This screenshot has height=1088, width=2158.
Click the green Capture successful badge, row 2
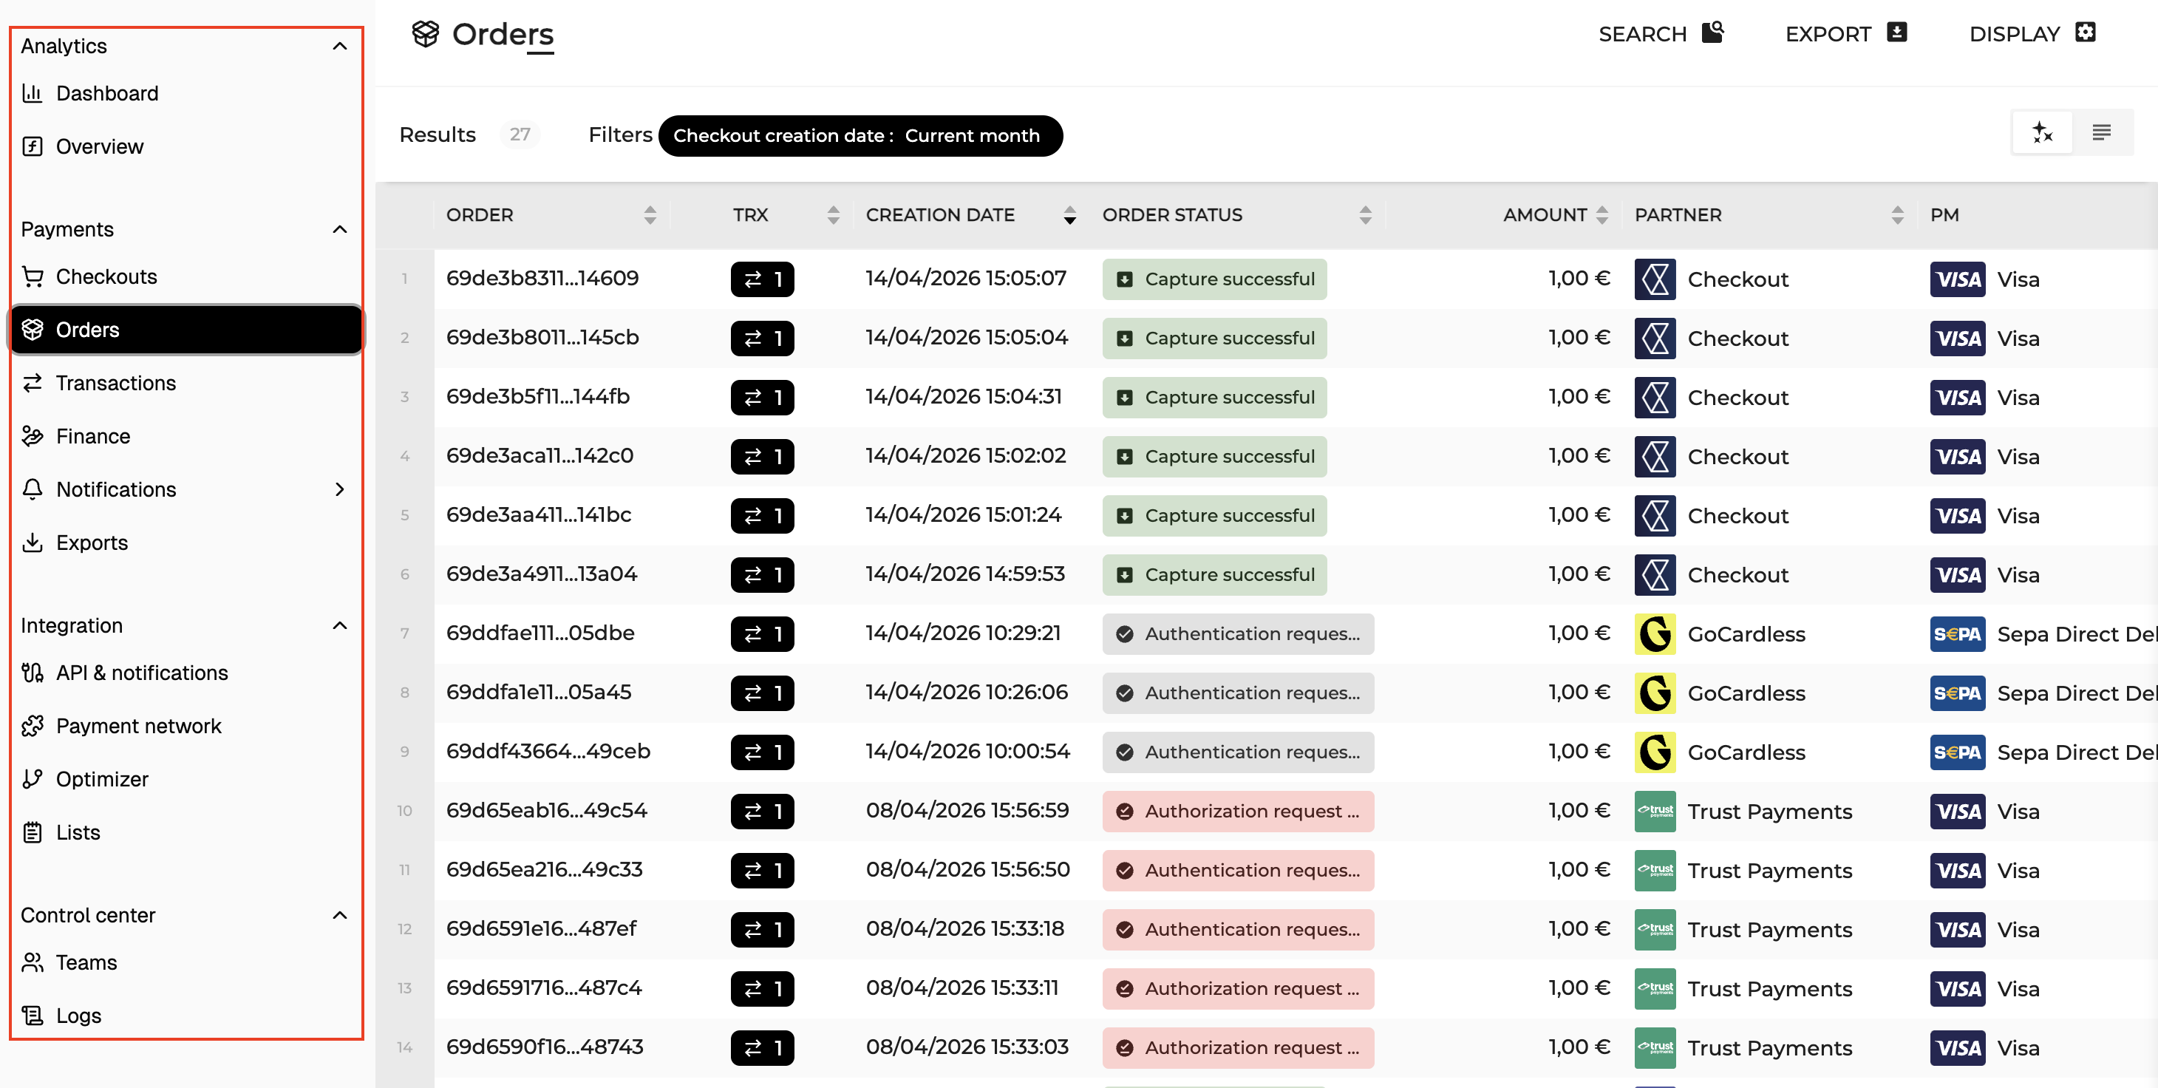[x=1214, y=339]
